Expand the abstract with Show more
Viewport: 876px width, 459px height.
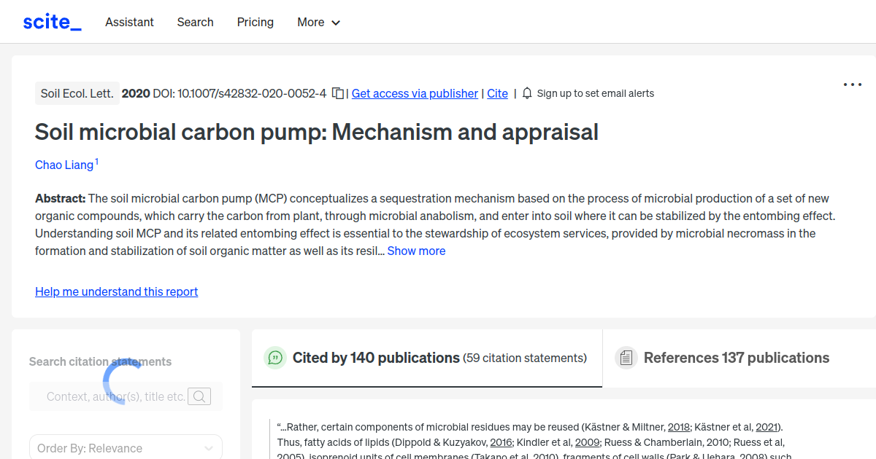tap(416, 251)
